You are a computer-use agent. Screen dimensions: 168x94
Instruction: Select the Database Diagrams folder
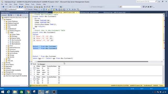[15, 31]
